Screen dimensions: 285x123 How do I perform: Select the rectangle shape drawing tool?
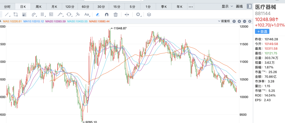16,14
